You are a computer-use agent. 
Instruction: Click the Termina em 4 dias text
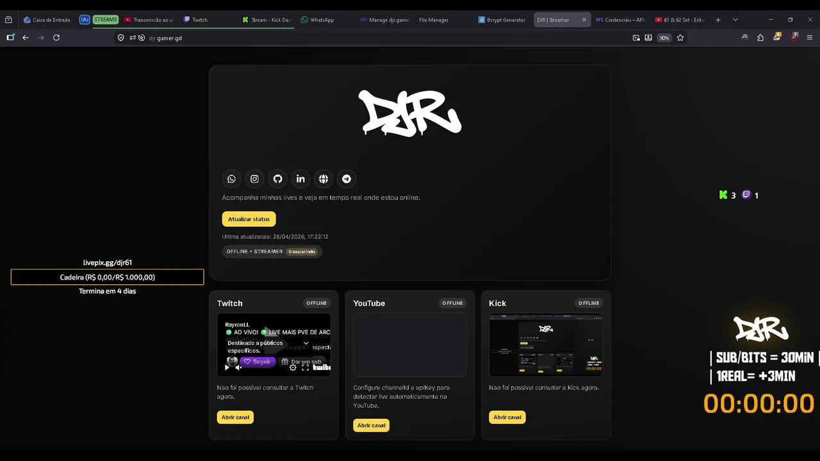point(108,291)
